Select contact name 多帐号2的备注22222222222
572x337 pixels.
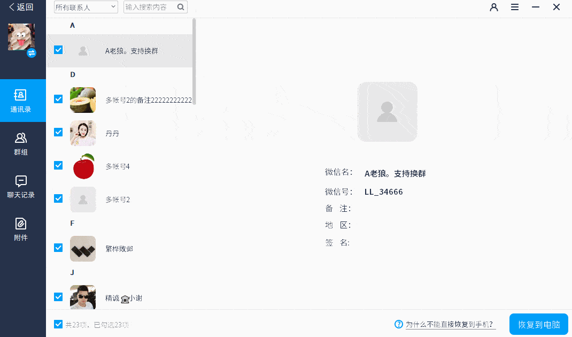coord(149,100)
